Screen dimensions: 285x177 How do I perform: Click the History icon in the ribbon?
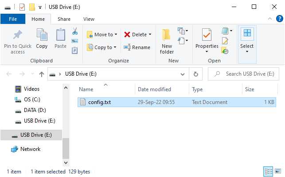(x=225, y=50)
